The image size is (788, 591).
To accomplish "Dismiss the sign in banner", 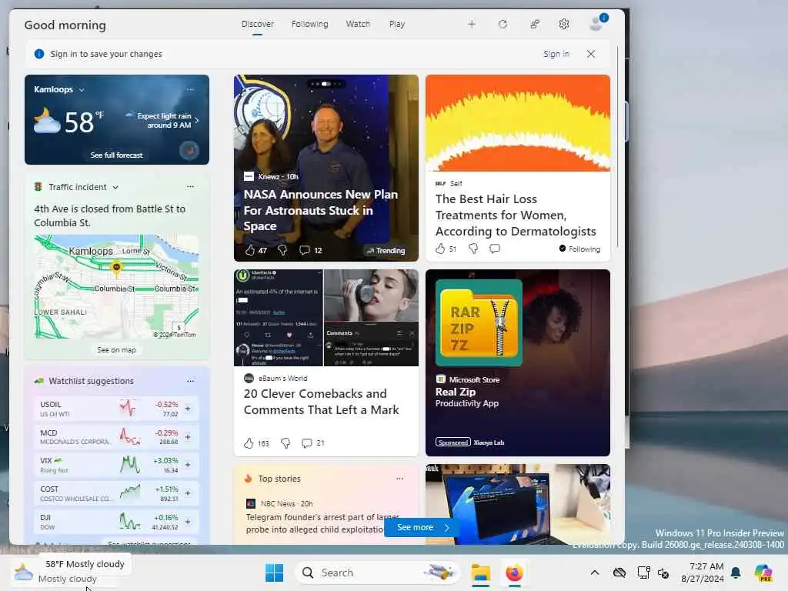I will tap(591, 54).
